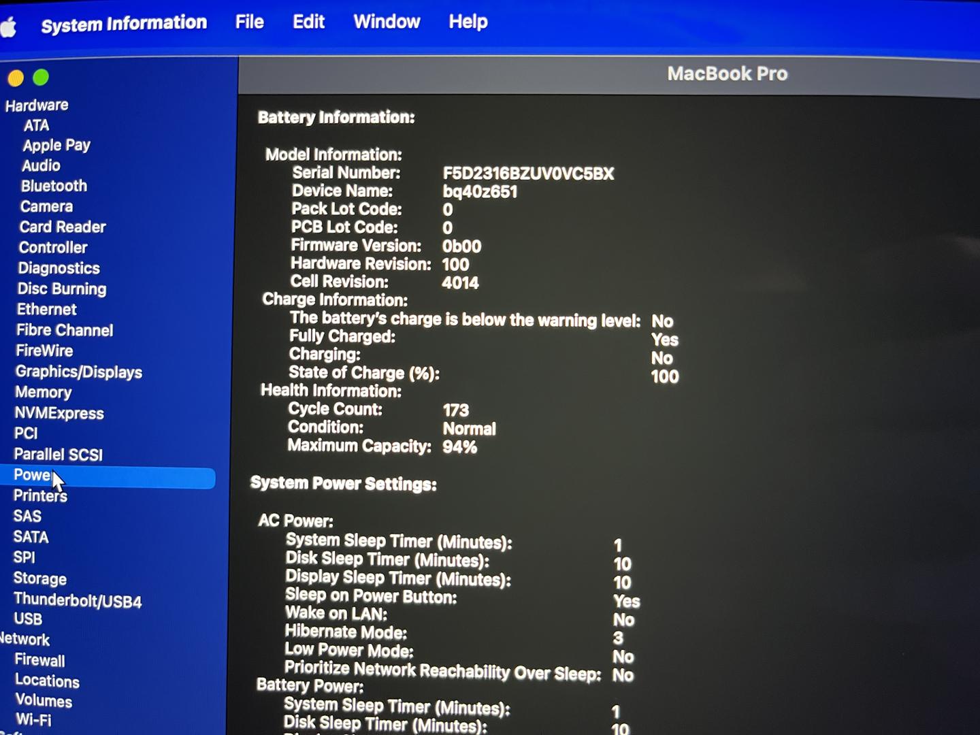980x735 pixels.
Task: Open the File menu
Action: coord(249,22)
